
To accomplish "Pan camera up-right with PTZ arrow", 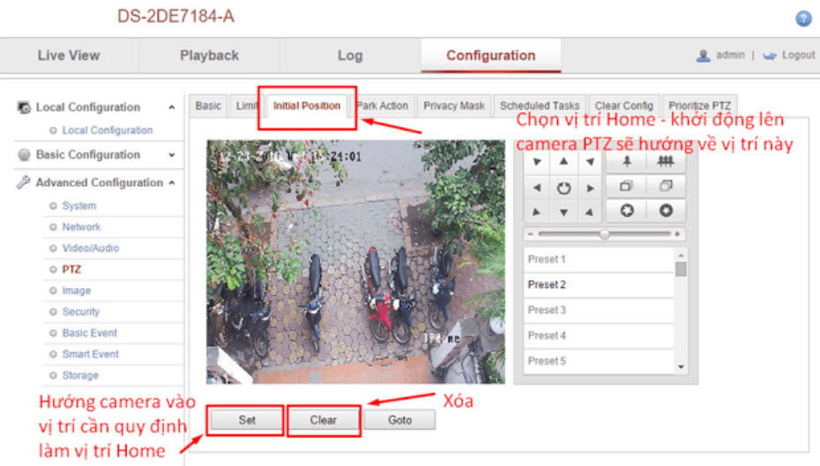I will click(590, 162).
